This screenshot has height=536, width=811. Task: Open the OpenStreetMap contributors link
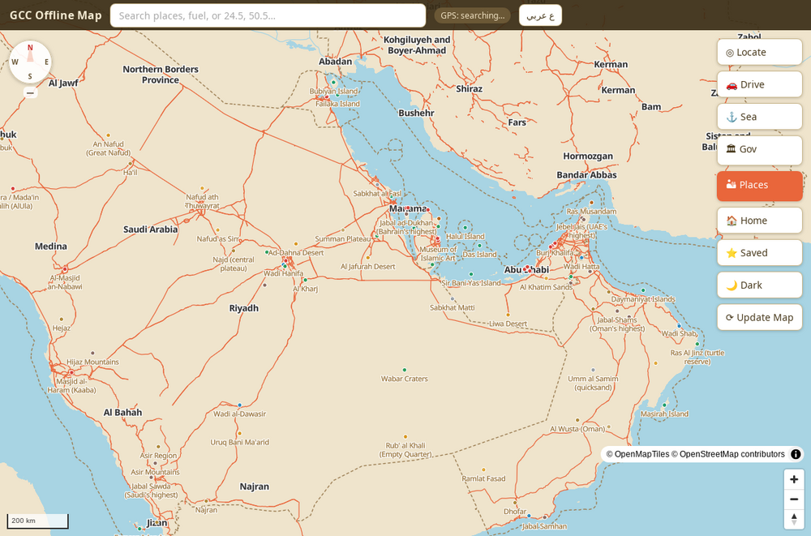point(727,454)
